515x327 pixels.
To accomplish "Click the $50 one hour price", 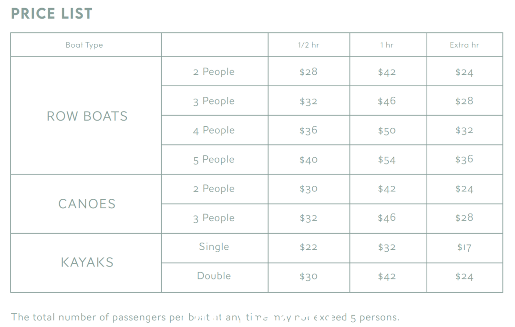I will pyautogui.click(x=387, y=130).
